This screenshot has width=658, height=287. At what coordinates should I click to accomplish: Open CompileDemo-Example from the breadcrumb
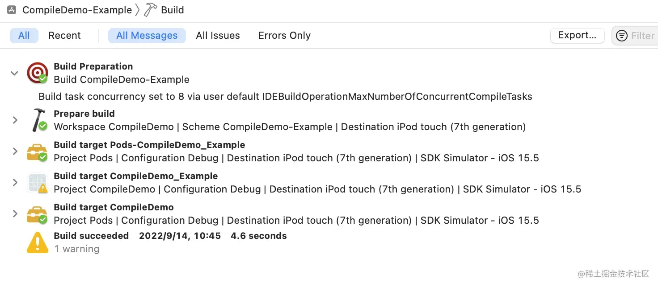(77, 9)
